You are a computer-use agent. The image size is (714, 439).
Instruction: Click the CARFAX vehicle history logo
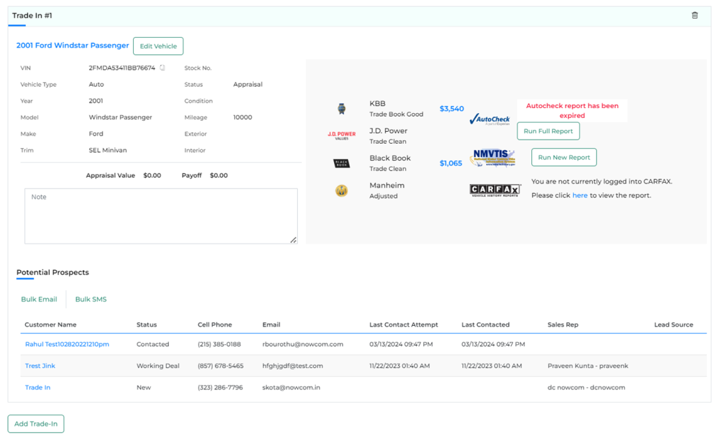(495, 191)
